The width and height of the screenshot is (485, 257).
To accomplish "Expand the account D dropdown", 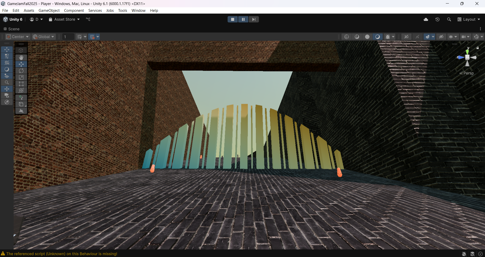I will pos(36,19).
